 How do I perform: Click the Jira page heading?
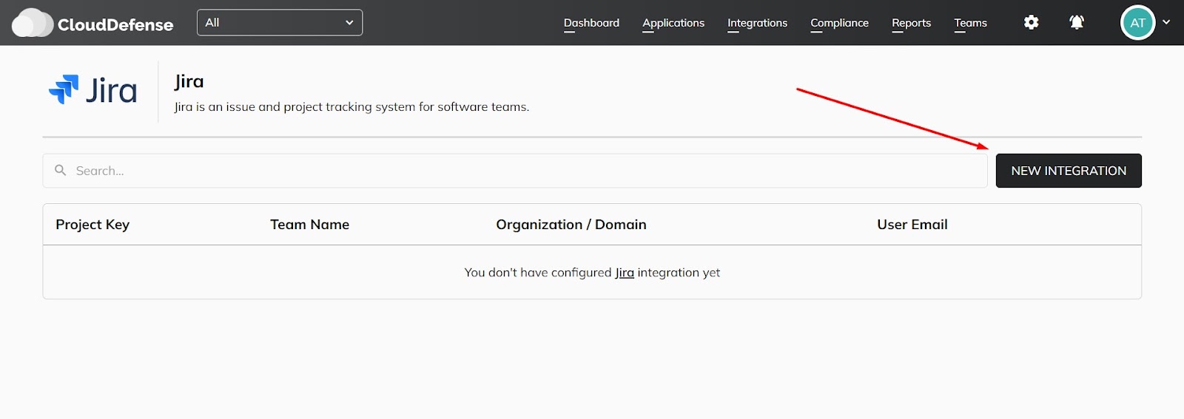point(189,81)
